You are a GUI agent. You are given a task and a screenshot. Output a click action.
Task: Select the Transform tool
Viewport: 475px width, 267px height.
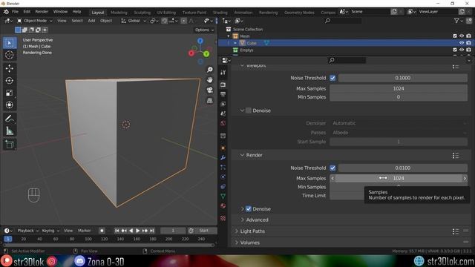tap(10, 105)
